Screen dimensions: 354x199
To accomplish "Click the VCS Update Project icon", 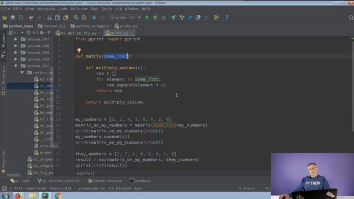I will pyautogui.click(x=174, y=18).
